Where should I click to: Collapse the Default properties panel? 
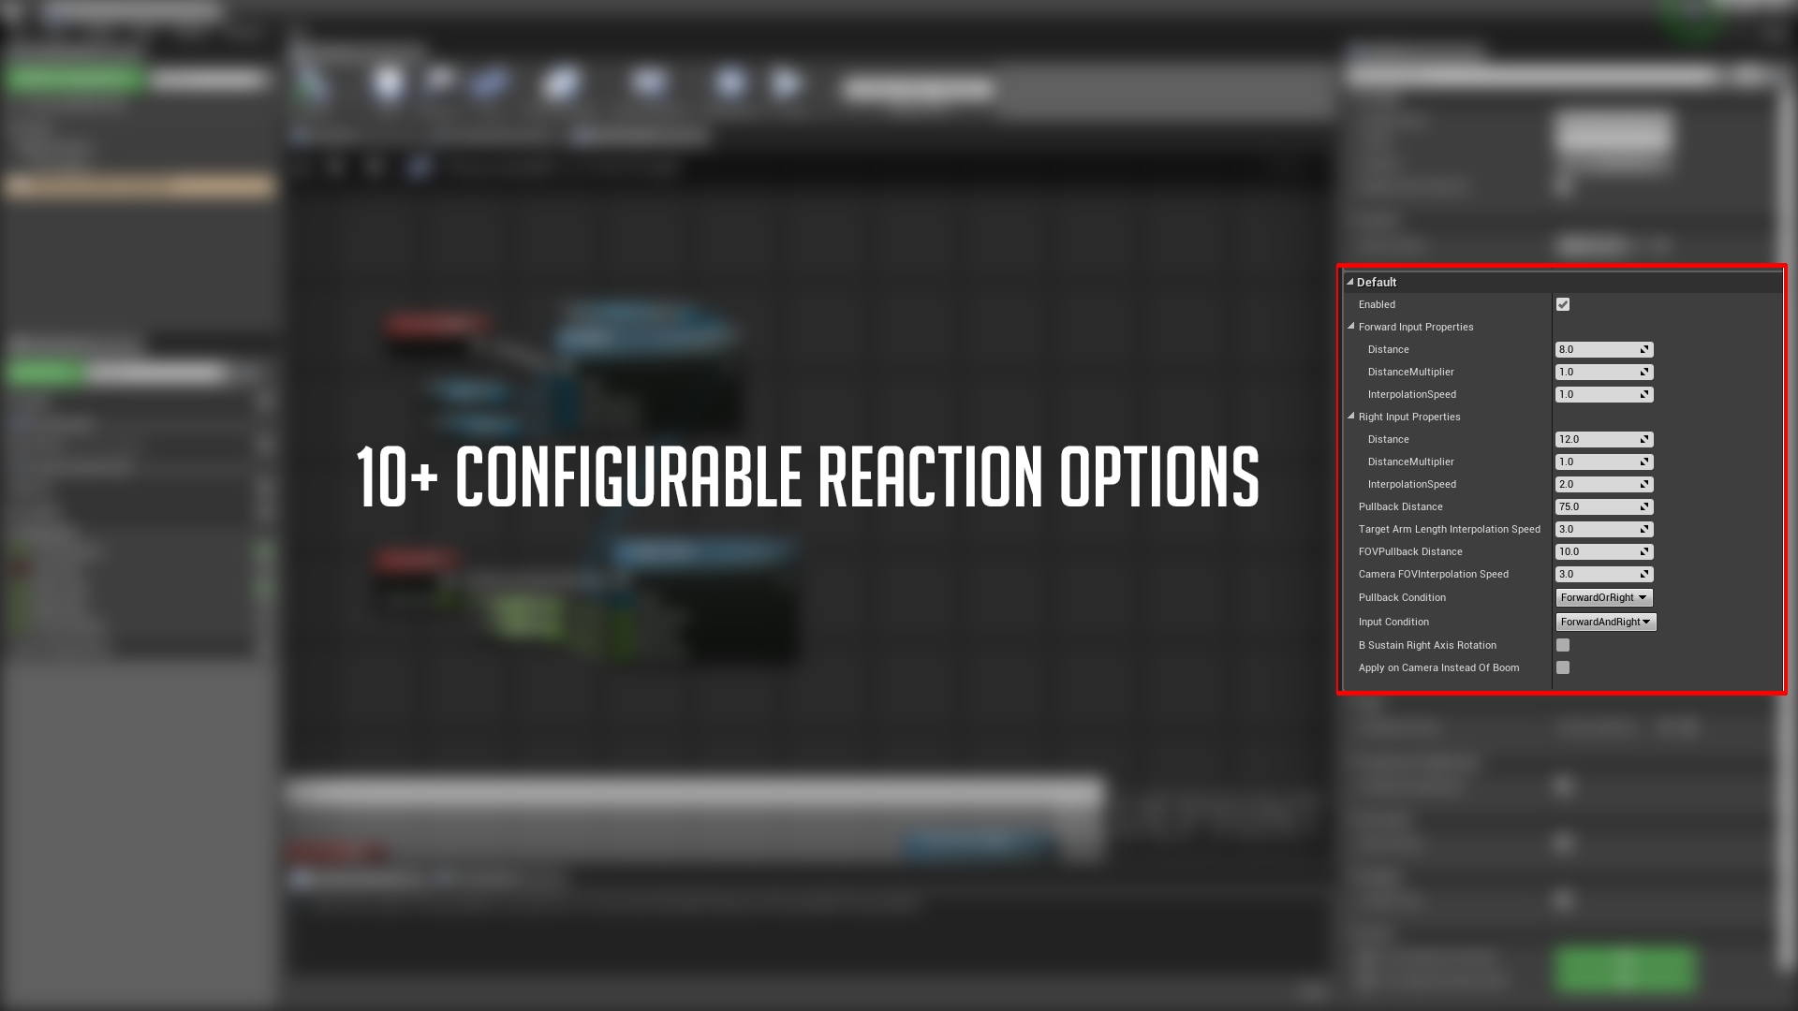tap(1348, 282)
